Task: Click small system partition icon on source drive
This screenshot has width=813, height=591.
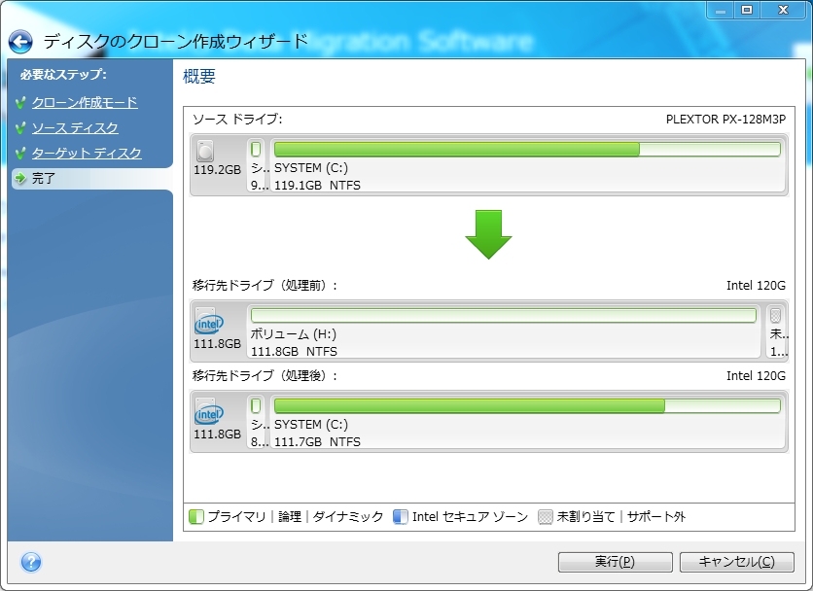Action: coord(256,150)
